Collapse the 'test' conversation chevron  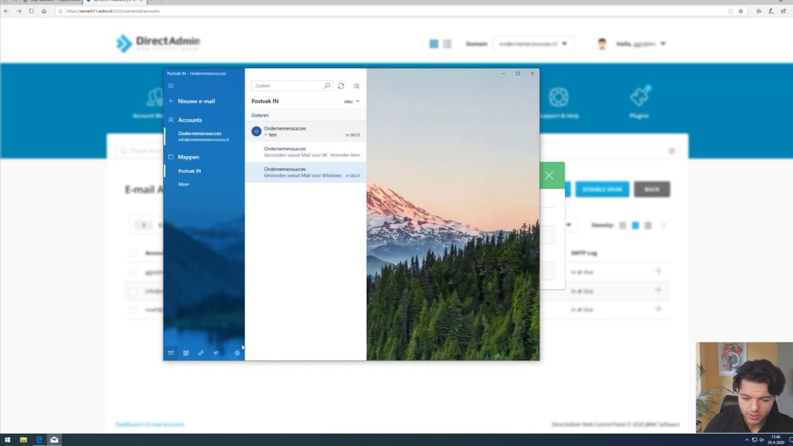[266, 134]
